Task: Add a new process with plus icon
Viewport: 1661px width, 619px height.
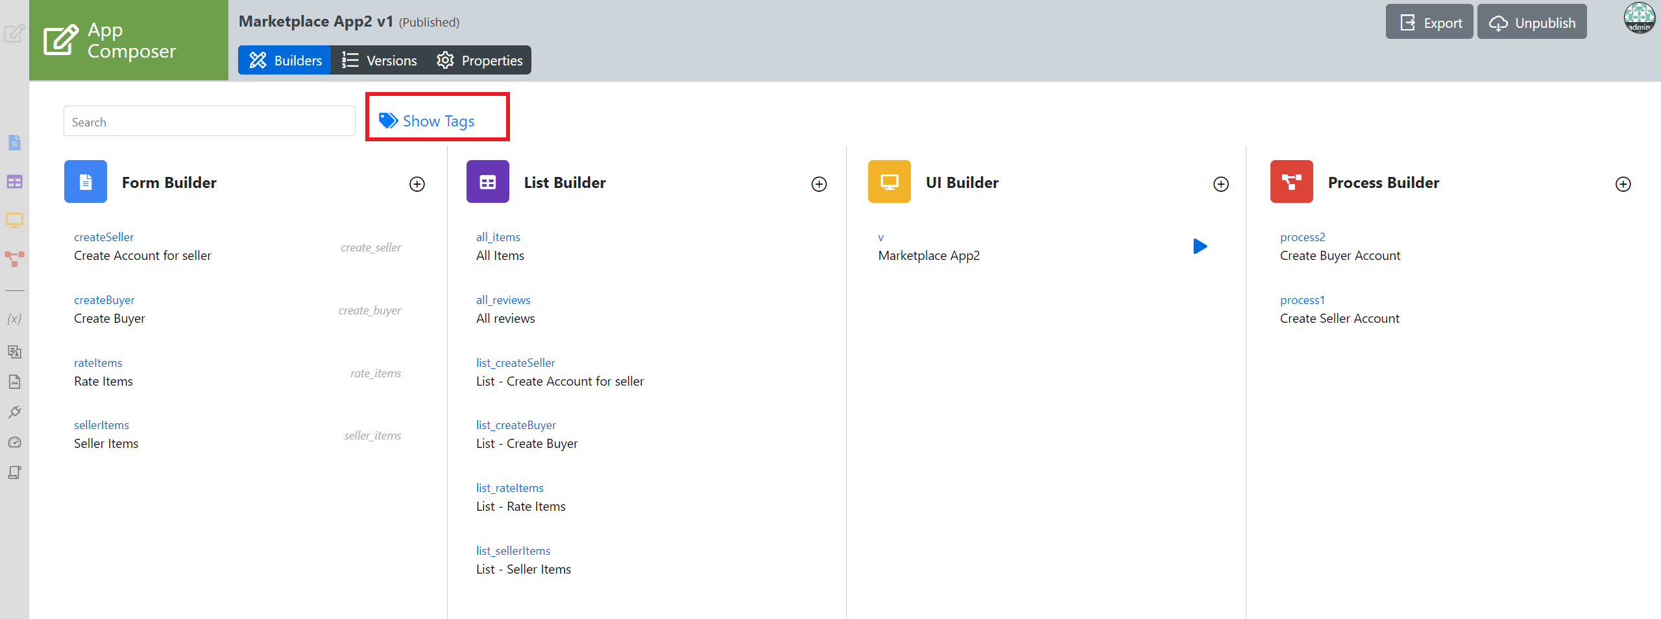Action: [1623, 184]
